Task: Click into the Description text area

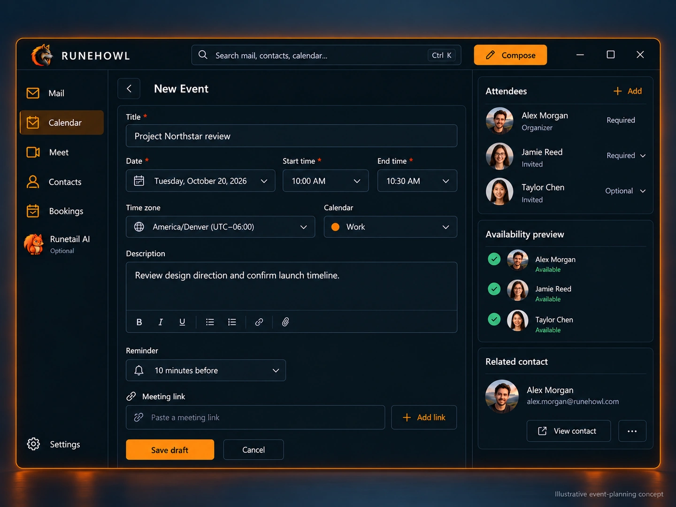Action: tap(292, 286)
